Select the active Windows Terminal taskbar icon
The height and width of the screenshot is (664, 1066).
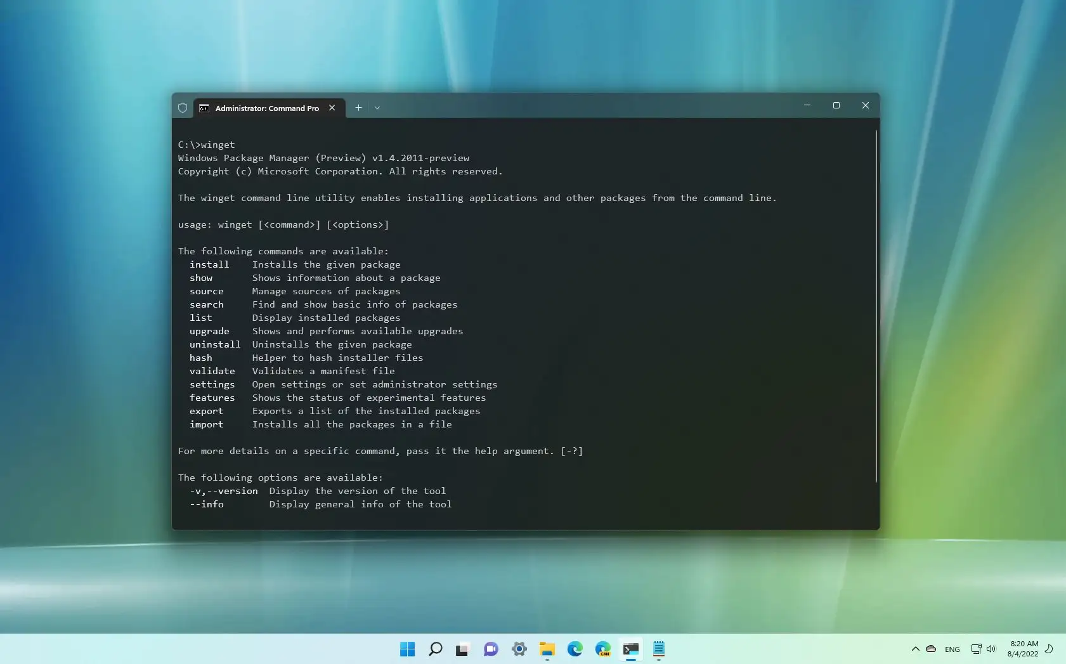pos(632,649)
